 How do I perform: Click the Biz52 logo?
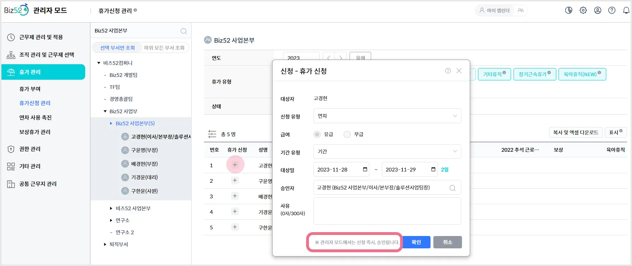[16, 10]
